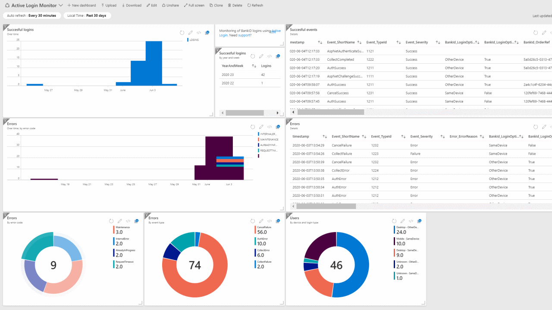Refresh the Errors details table tile
This screenshot has width=552, height=310.
point(536,127)
